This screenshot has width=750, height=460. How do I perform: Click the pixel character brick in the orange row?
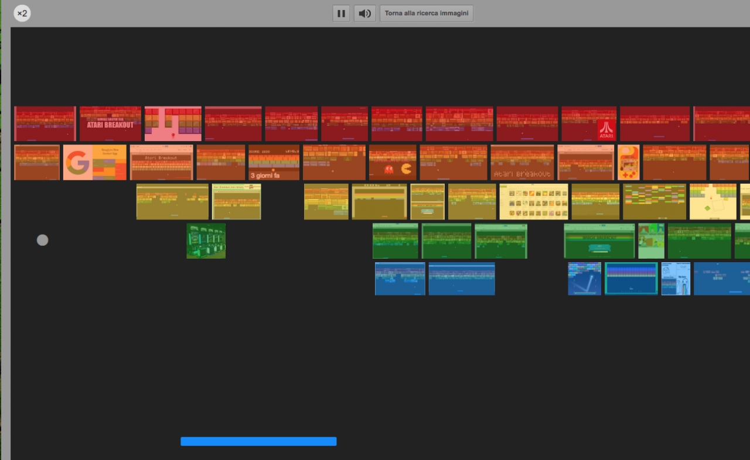pyautogui.click(x=628, y=162)
